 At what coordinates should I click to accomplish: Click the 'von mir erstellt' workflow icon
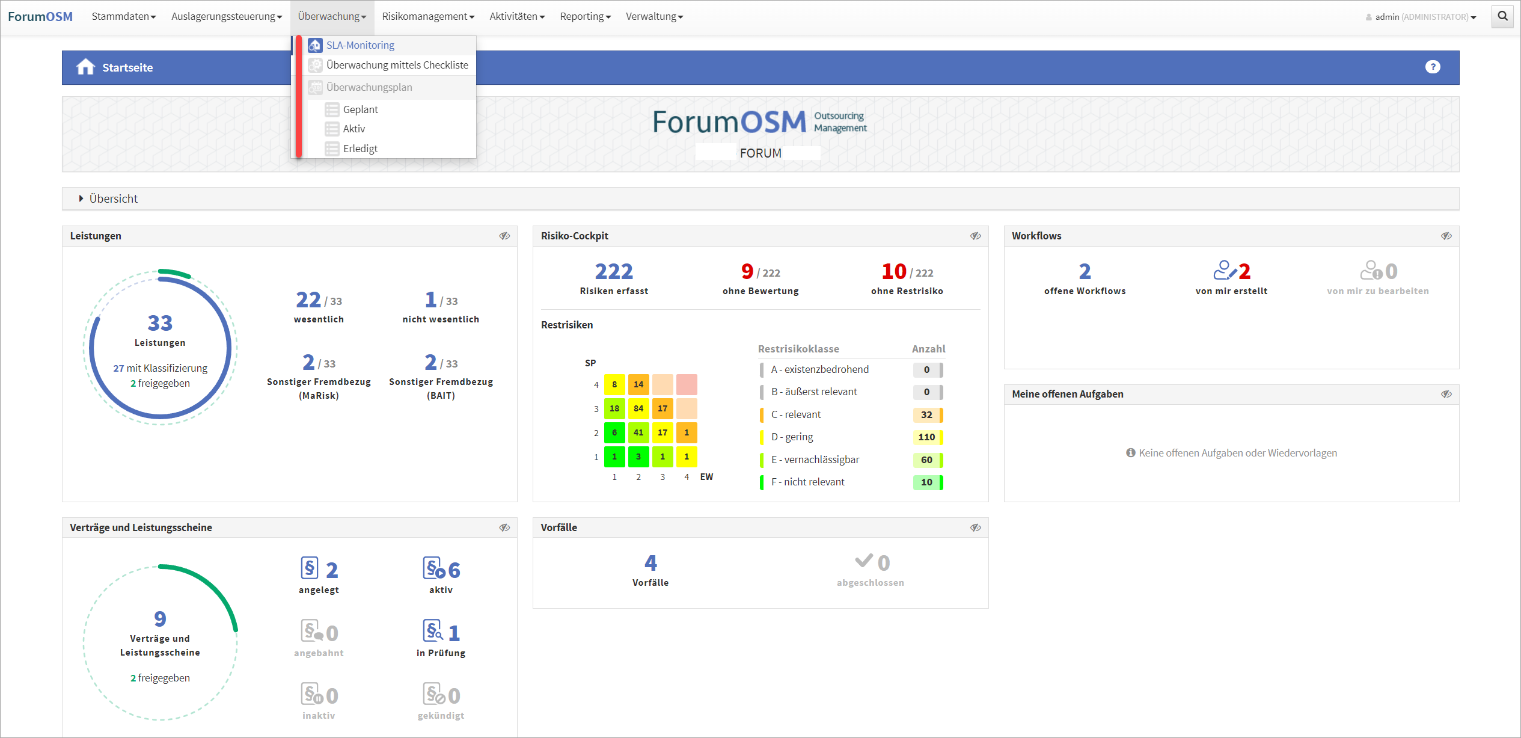tap(1224, 271)
